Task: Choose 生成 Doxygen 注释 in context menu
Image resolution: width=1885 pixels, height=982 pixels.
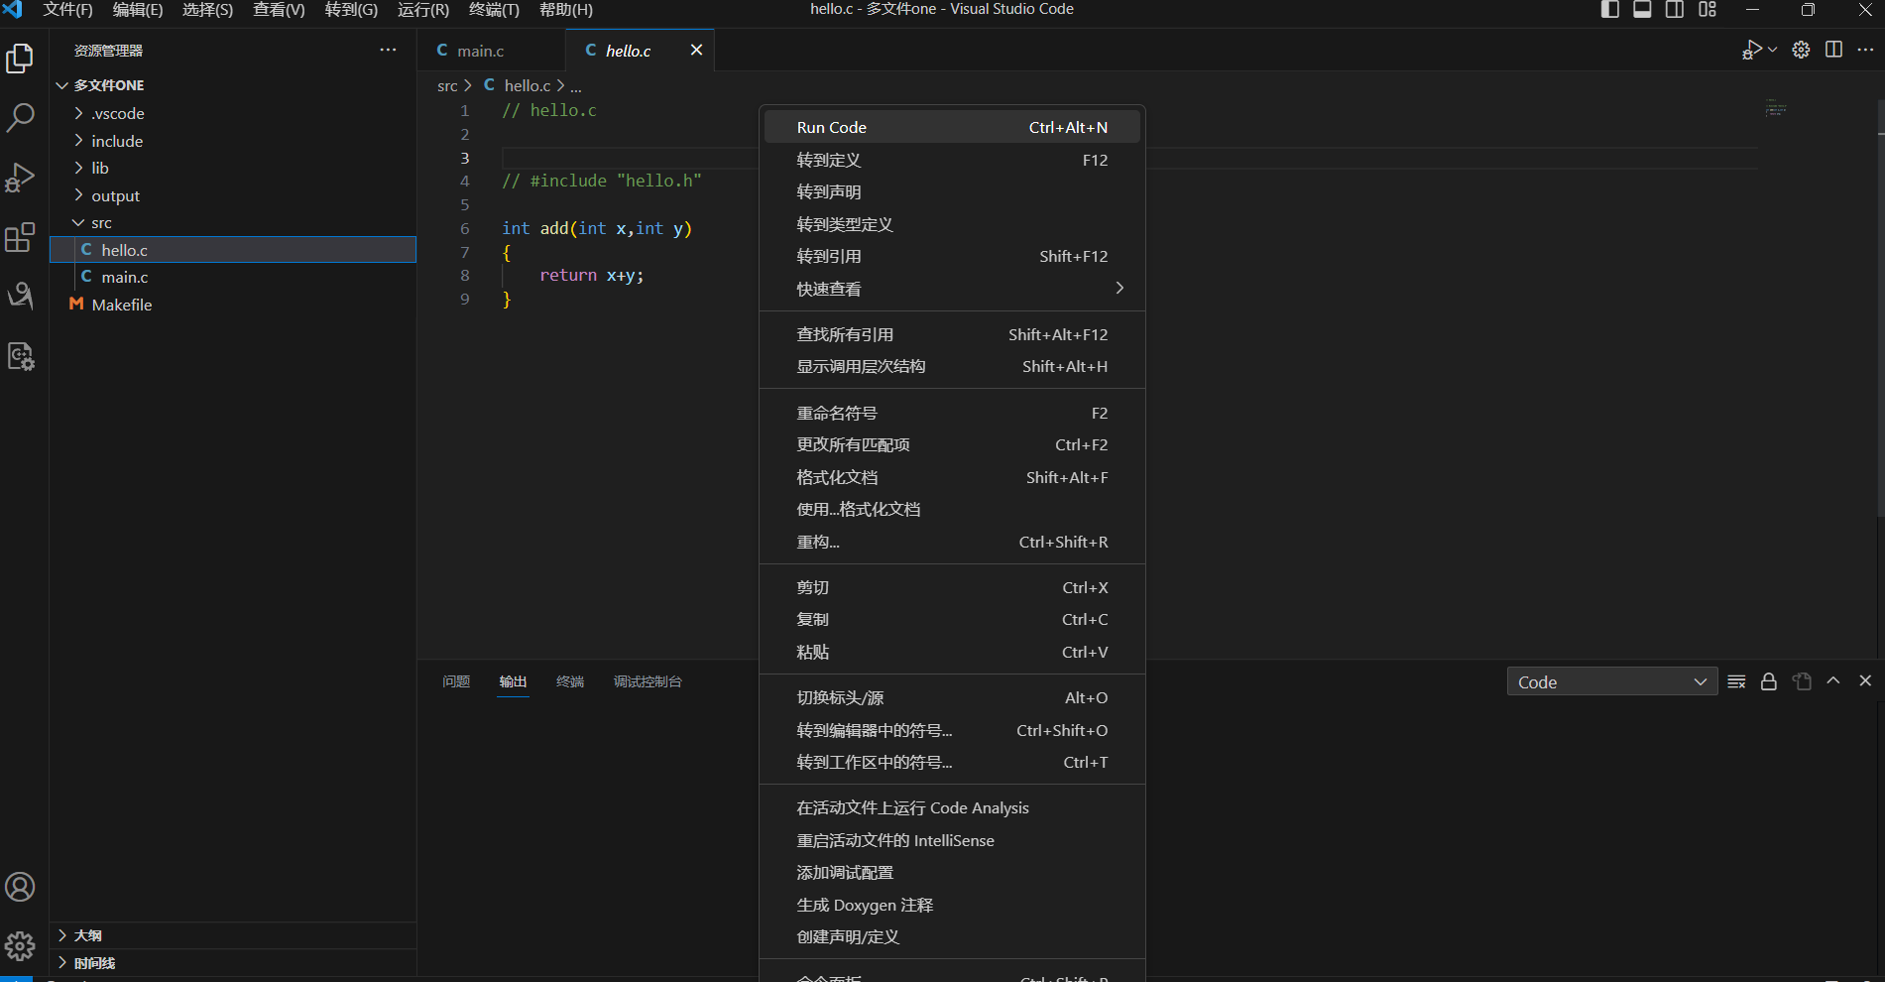Action: point(952,905)
